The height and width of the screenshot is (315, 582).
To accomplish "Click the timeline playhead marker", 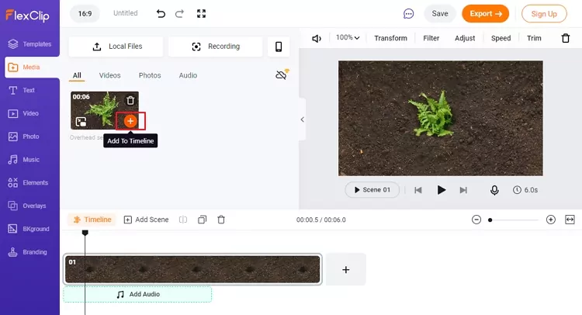I will click(85, 233).
